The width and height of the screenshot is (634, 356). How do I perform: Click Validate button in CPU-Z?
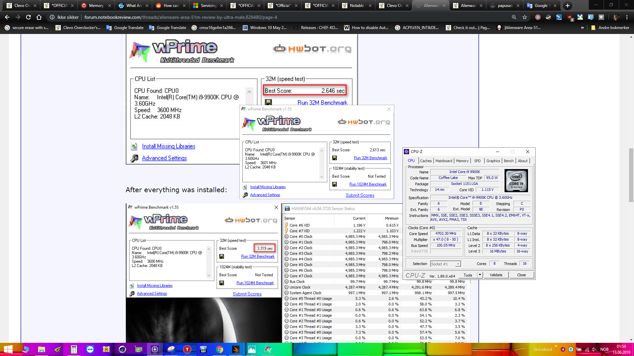(x=496, y=275)
